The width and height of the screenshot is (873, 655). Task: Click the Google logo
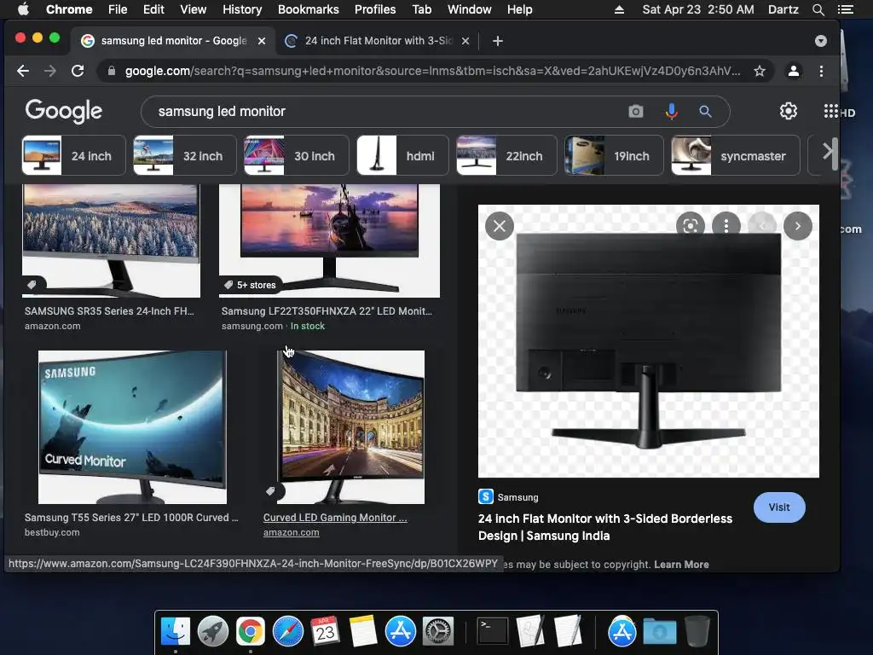tap(63, 111)
